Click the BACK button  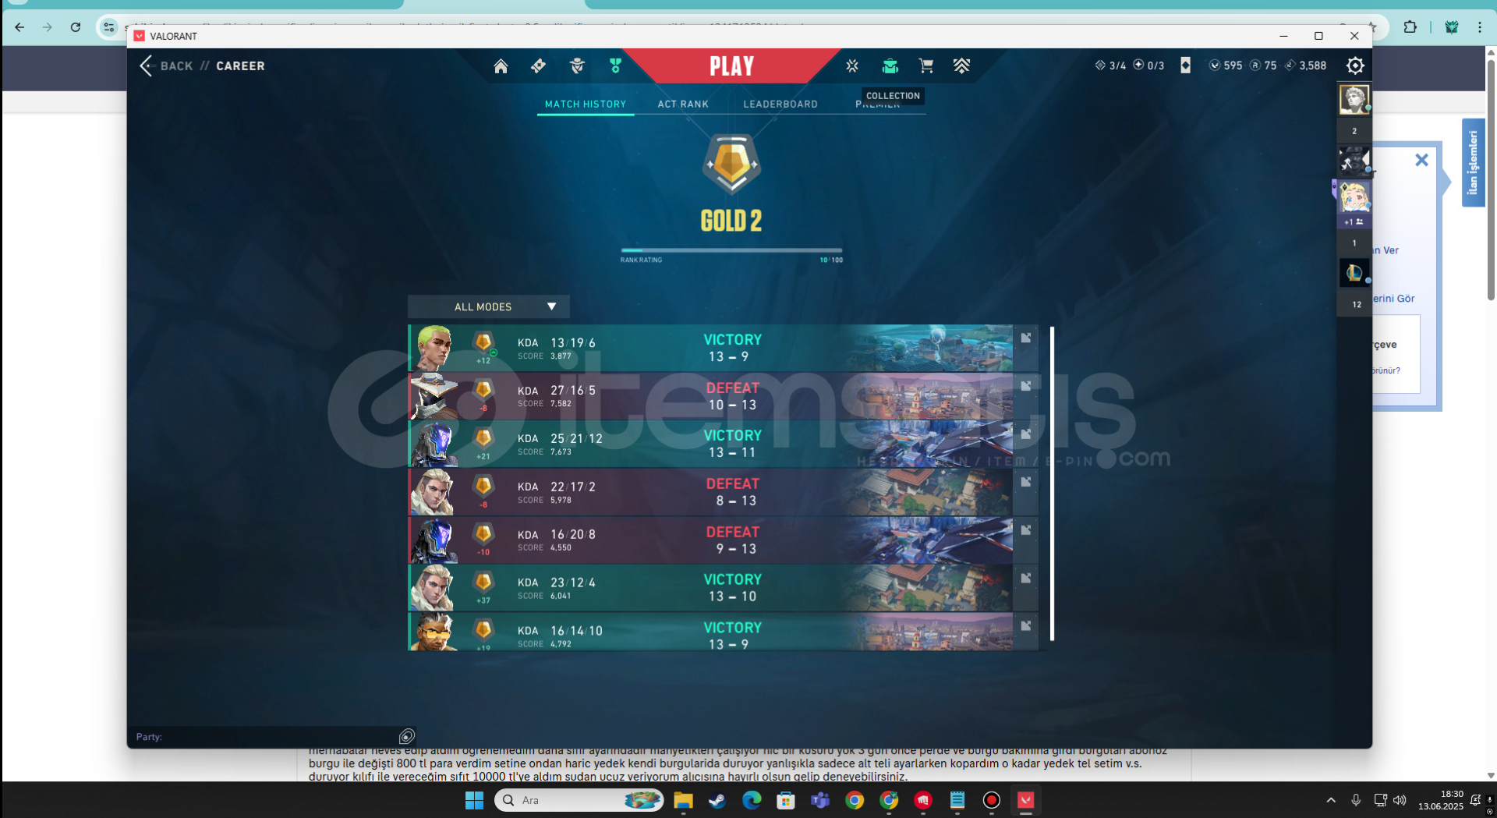point(166,66)
